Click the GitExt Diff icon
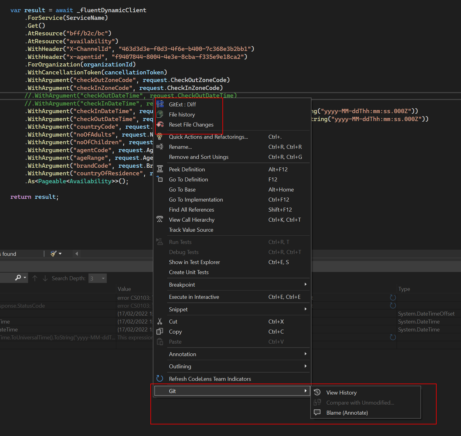The image size is (461, 436). (160, 104)
